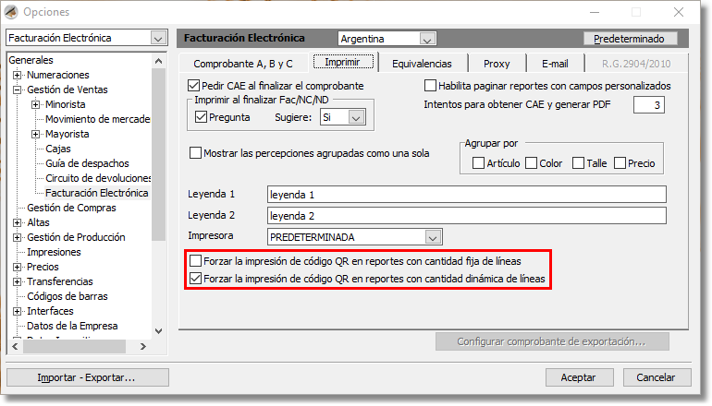Expand the Transferencias tree node

(17, 281)
